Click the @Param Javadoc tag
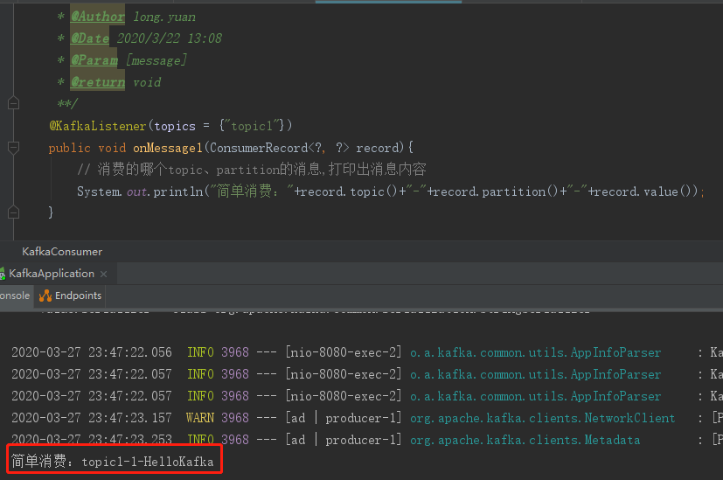Viewport: 723px width, 480px height. pyautogui.click(x=94, y=60)
